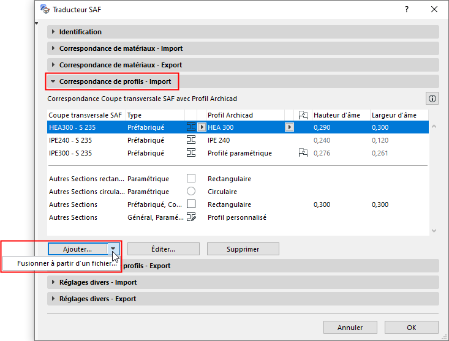Image resolution: width=449 pixels, height=341 pixels.
Task: Click the help question mark in title bar
Action: point(407,9)
